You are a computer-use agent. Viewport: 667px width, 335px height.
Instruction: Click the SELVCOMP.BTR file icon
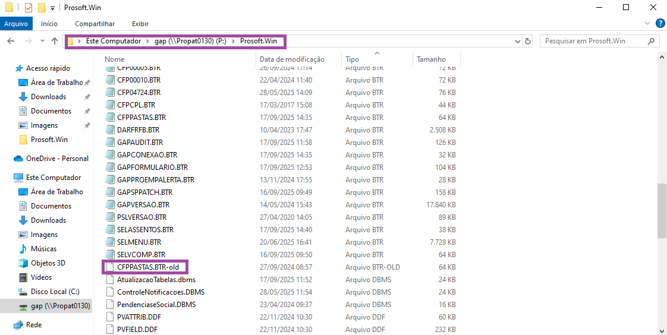coord(110,255)
